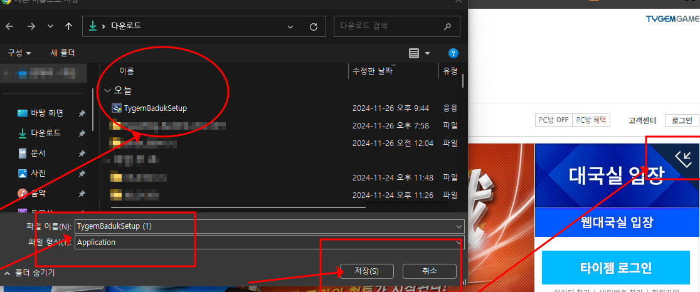Open the 구성 organize menu
700x292 pixels.
point(19,53)
